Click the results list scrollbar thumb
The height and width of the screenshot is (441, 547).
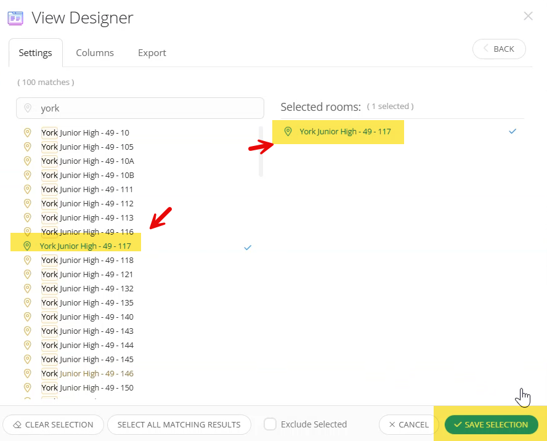coord(261,151)
